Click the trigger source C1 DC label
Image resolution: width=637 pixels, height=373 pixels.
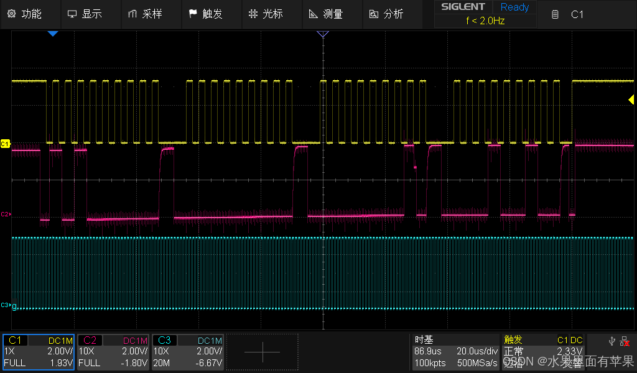coord(570,340)
